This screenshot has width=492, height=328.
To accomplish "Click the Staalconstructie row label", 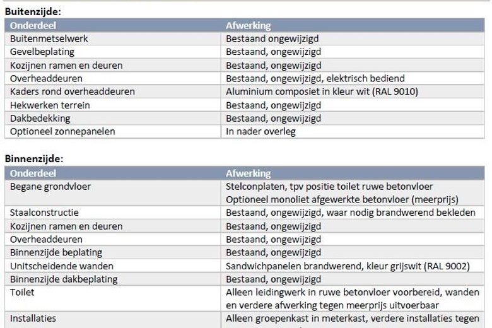I will 44,213.
